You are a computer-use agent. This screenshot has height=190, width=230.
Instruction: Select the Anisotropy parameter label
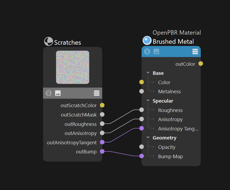tap(170, 119)
